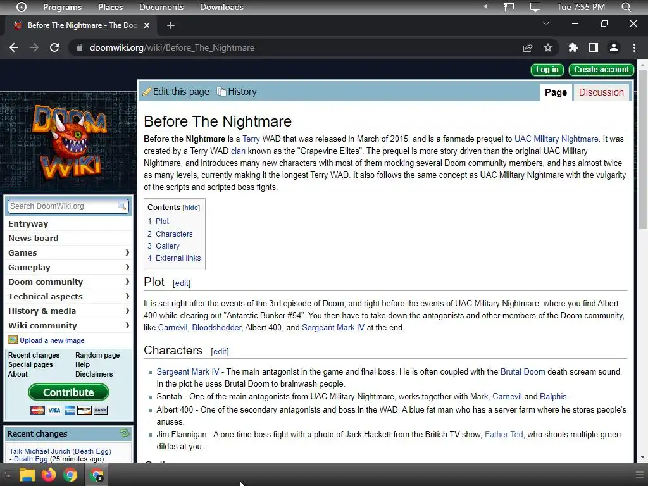Launch Firefox from the taskbar
The height and width of the screenshot is (486, 648).
point(48,475)
